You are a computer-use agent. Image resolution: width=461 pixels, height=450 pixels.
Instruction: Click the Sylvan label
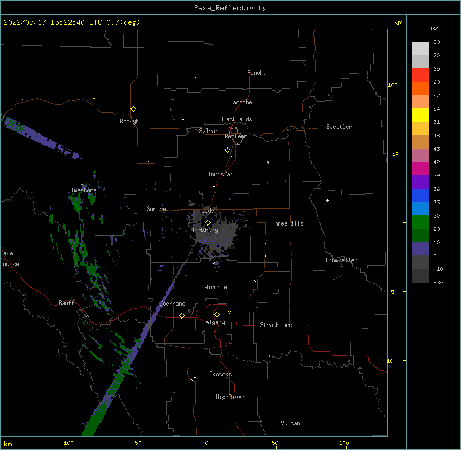click(x=209, y=131)
